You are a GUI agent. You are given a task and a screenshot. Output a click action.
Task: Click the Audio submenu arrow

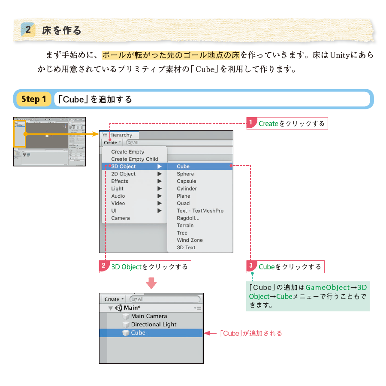[160, 196]
